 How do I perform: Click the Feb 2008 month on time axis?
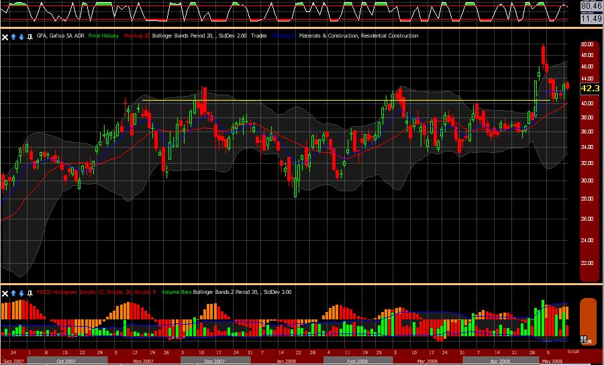357,361
